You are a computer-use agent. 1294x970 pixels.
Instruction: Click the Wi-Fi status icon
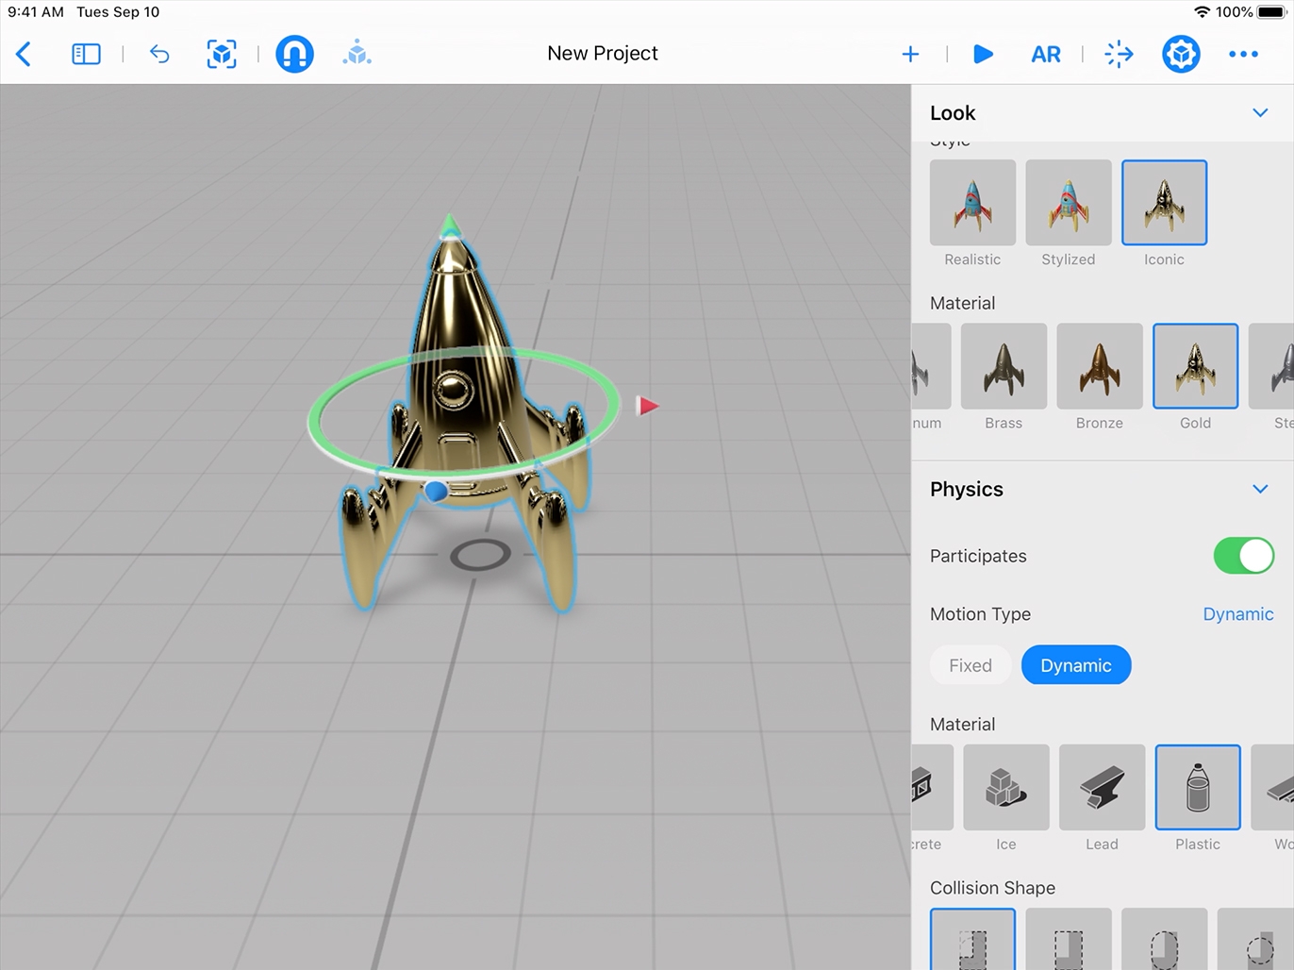pos(1202,12)
